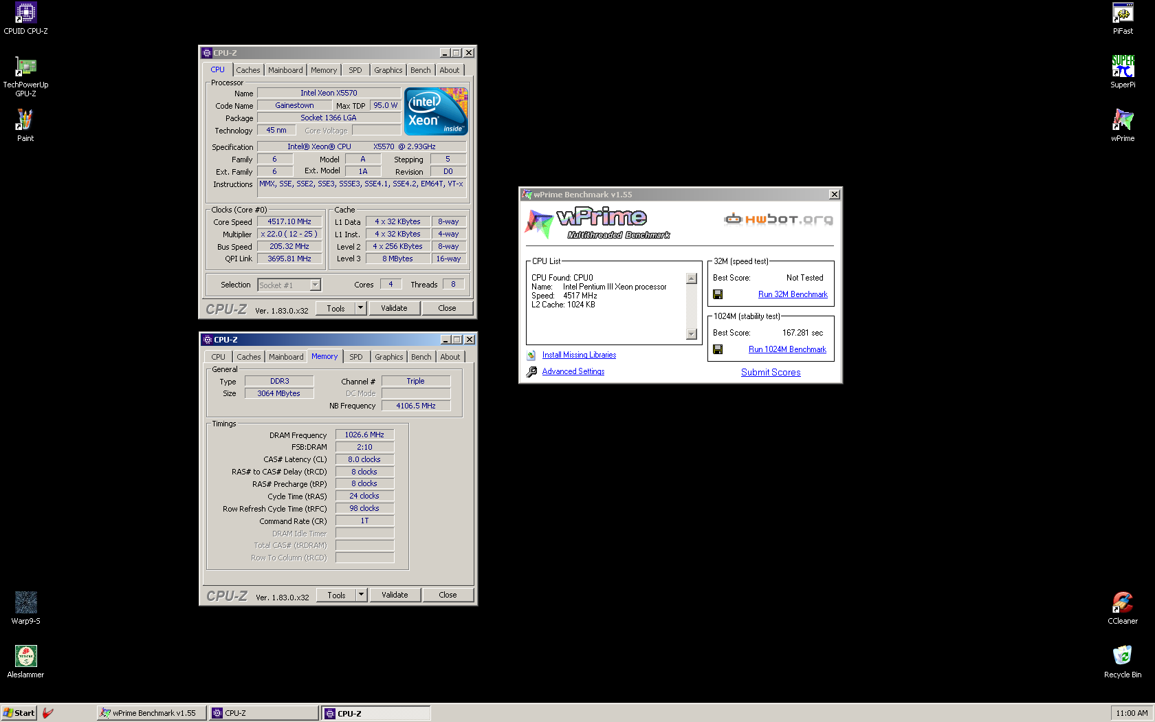Switch to CPU tab in lower CPU-Z window

219,357
